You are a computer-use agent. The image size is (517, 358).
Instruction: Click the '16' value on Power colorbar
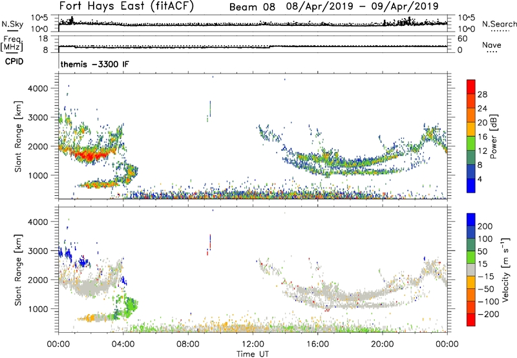pyautogui.click(x=482, y=137)
